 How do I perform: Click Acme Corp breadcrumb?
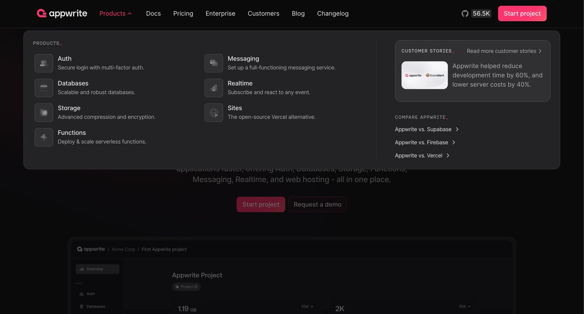[123, 249]
